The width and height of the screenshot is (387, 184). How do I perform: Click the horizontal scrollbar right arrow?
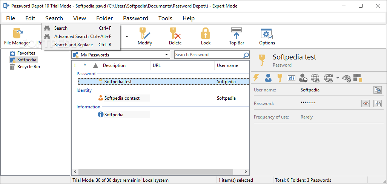pyautogui.click(x=246, y=172)
